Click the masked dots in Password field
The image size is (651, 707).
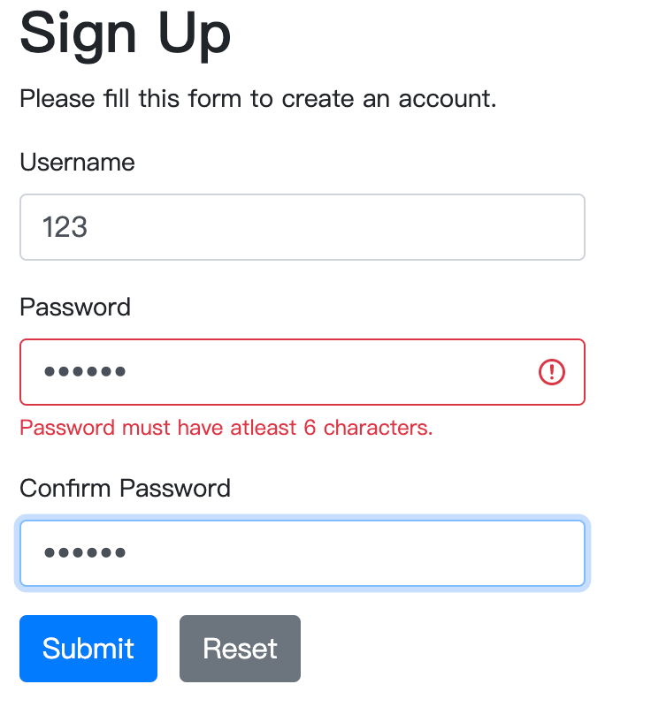(x=85, y=372)
